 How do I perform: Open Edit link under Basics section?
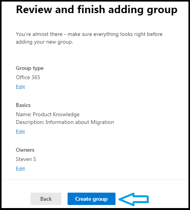tap(20, 132)
